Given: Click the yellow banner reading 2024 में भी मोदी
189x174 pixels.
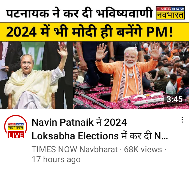Looking at the screenshot, I should (x=94, y=32).
